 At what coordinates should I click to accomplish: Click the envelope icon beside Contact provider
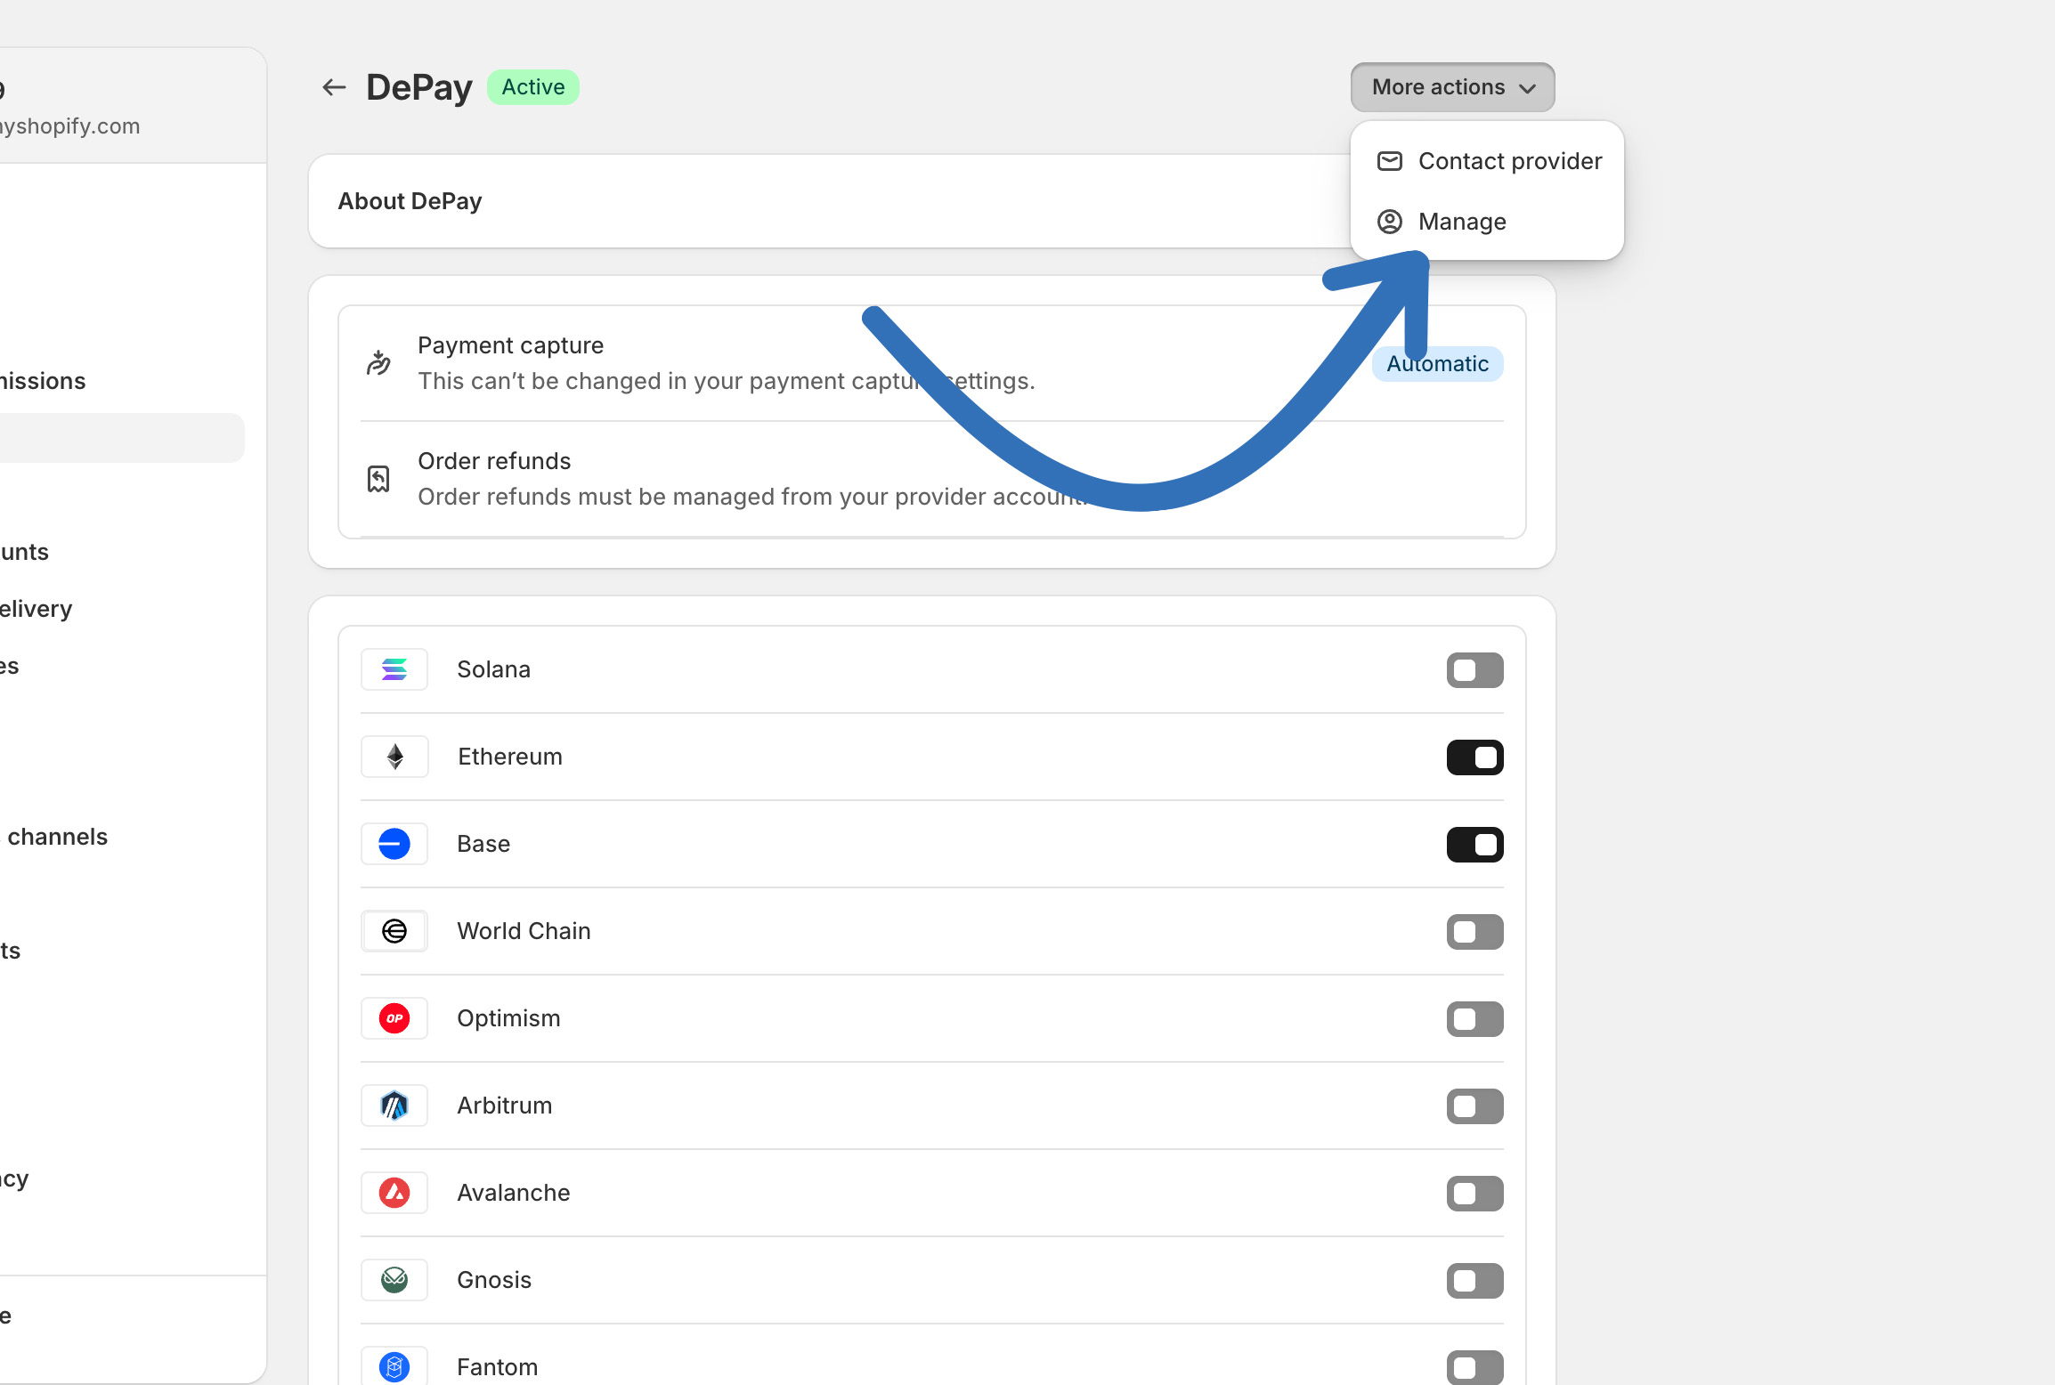pyautogui.click(x=1389, y=161)
